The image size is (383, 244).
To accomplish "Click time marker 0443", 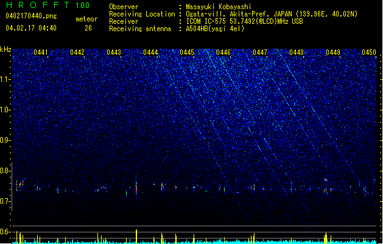I will click(x=114, y=52).
